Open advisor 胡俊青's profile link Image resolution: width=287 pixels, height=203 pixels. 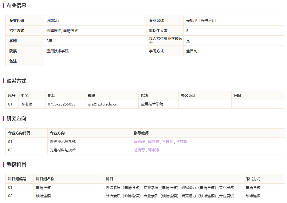pyautogui.click(x=139, y=150)
